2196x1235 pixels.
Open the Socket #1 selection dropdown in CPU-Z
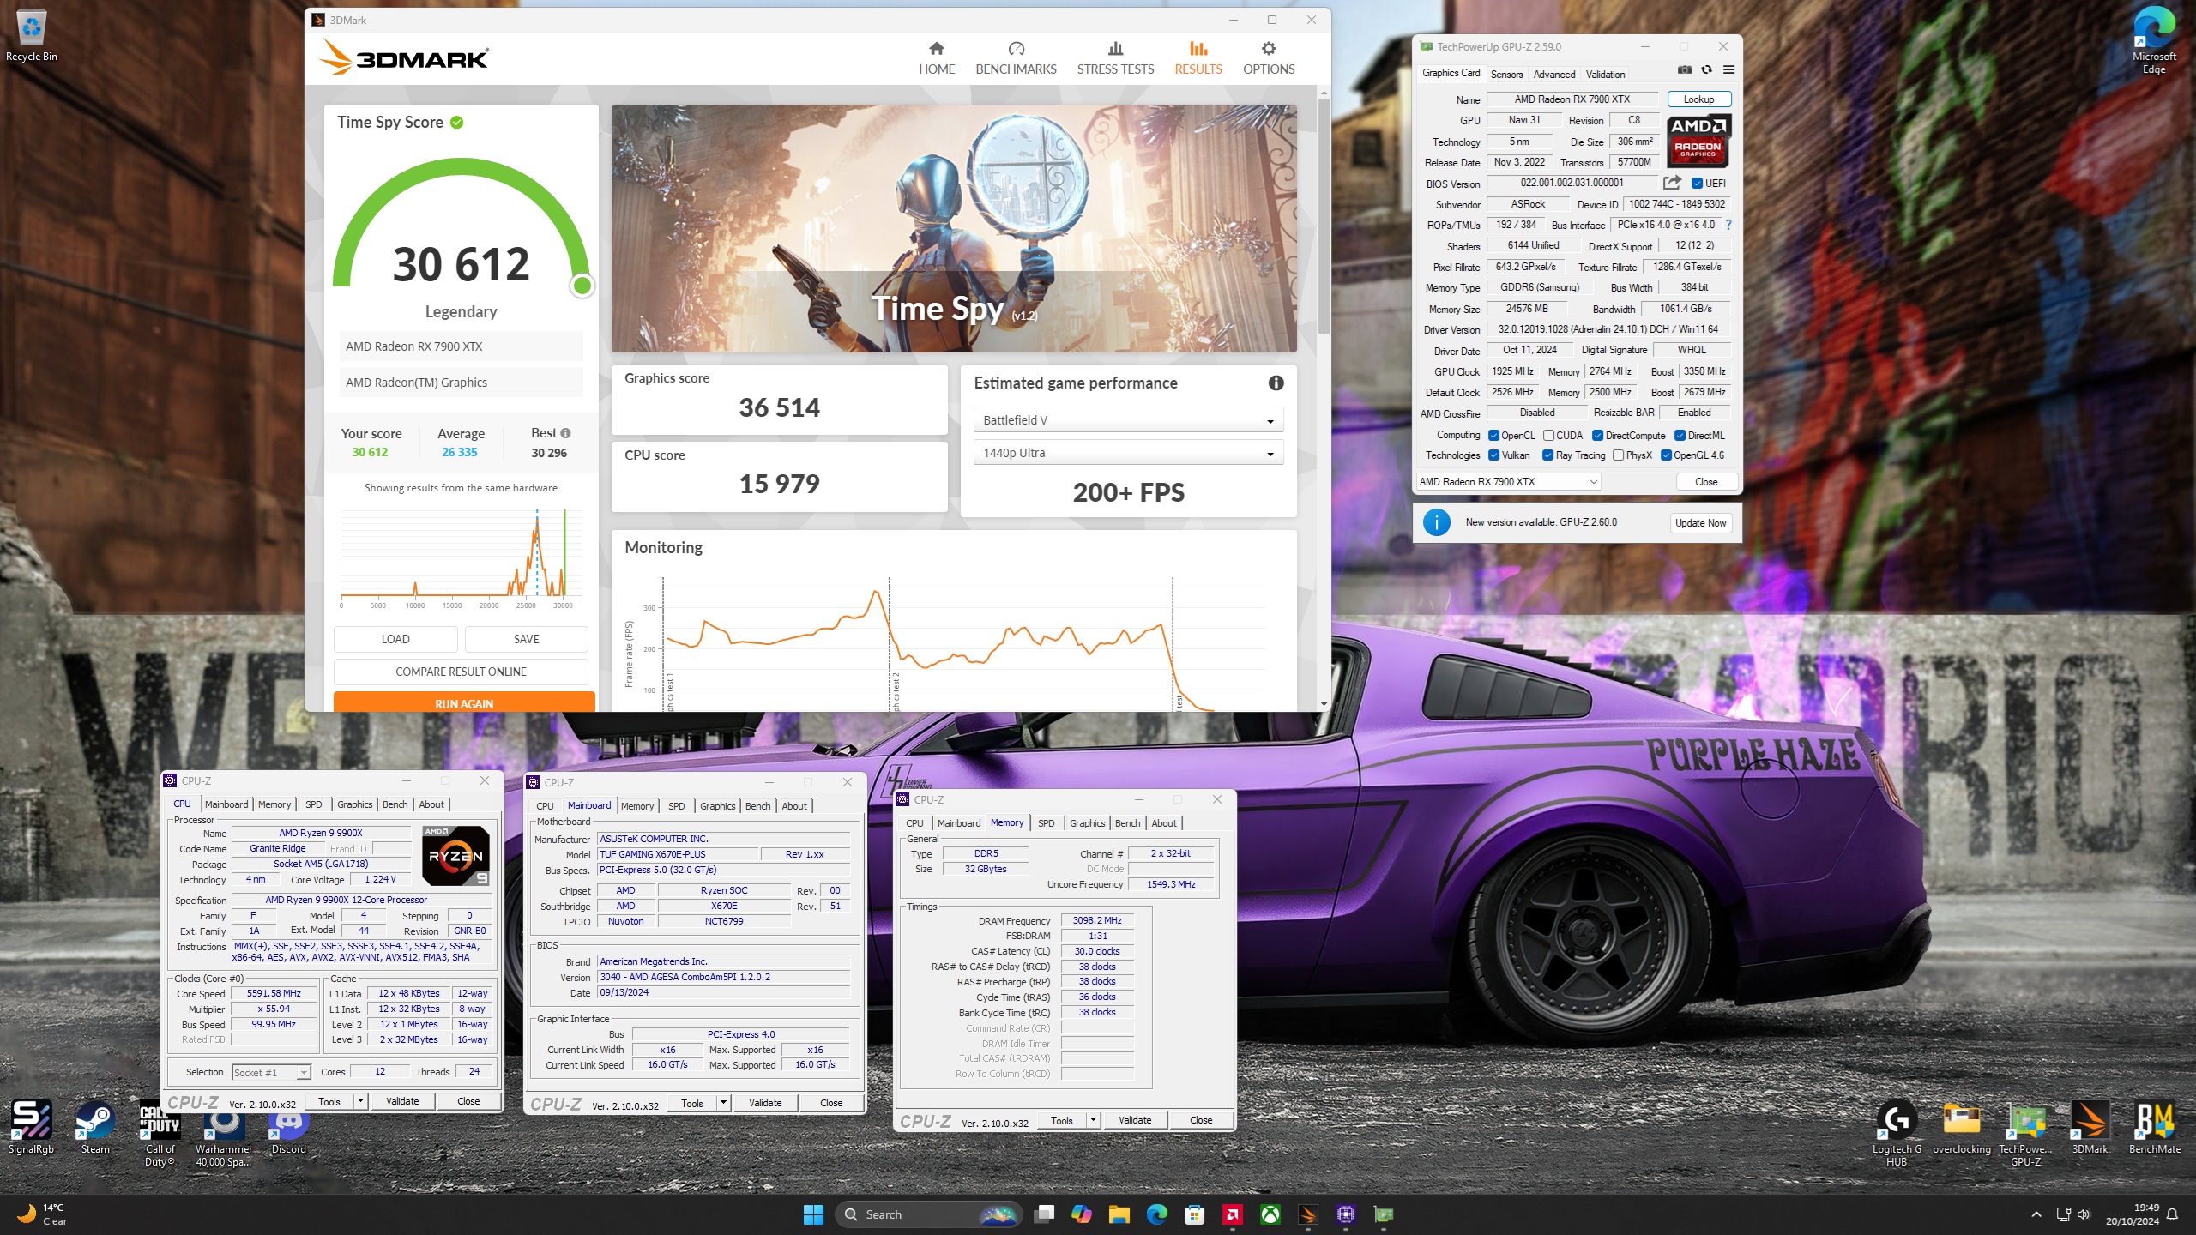271,1073
